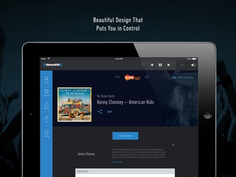Expand the bio via View Full Bio
Image resolution: width=236 pixels, height=177 pixels.
coord(117,162)
